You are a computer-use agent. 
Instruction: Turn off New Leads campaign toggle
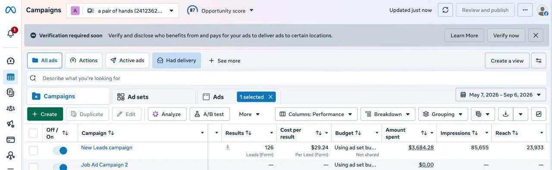[60, 151]
